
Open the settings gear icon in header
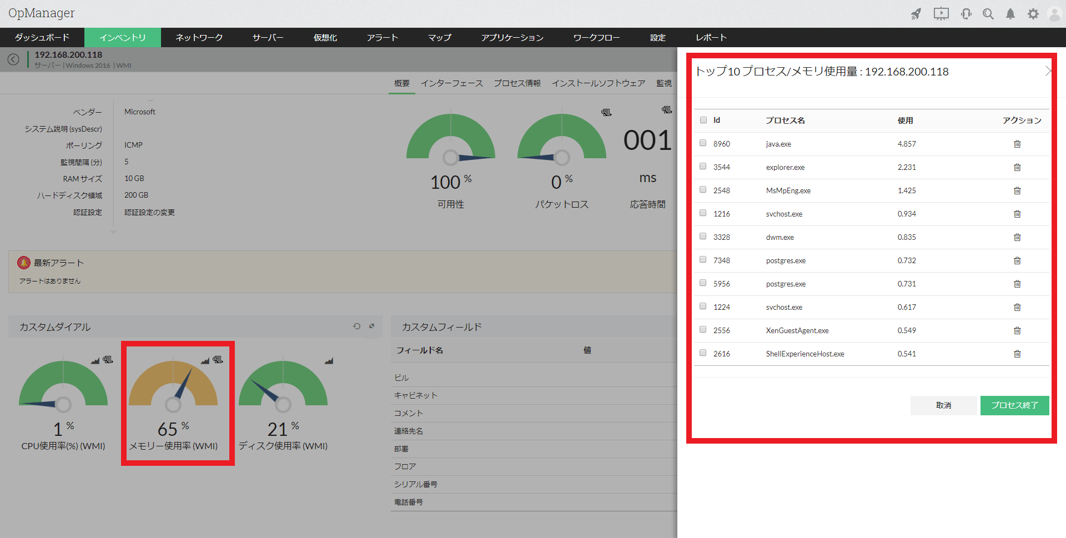1033,14
